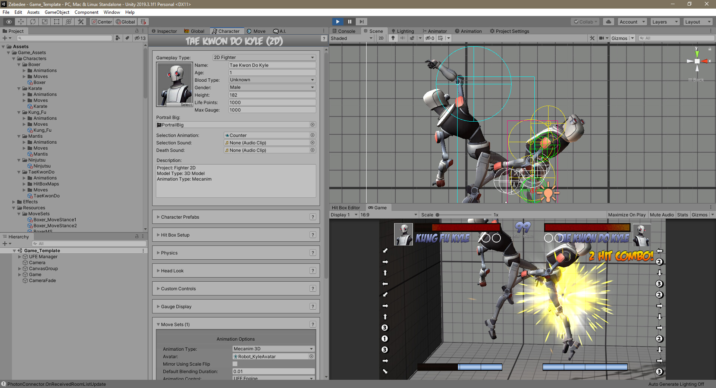The width and height of the screenshot is (716, 388).
Task: Select the Rect Transform tool
Action: pyautogui.click(x=56, y=22)
